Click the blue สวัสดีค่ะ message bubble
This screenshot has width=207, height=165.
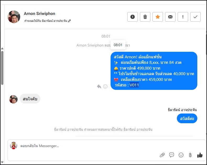click(187, 118)
